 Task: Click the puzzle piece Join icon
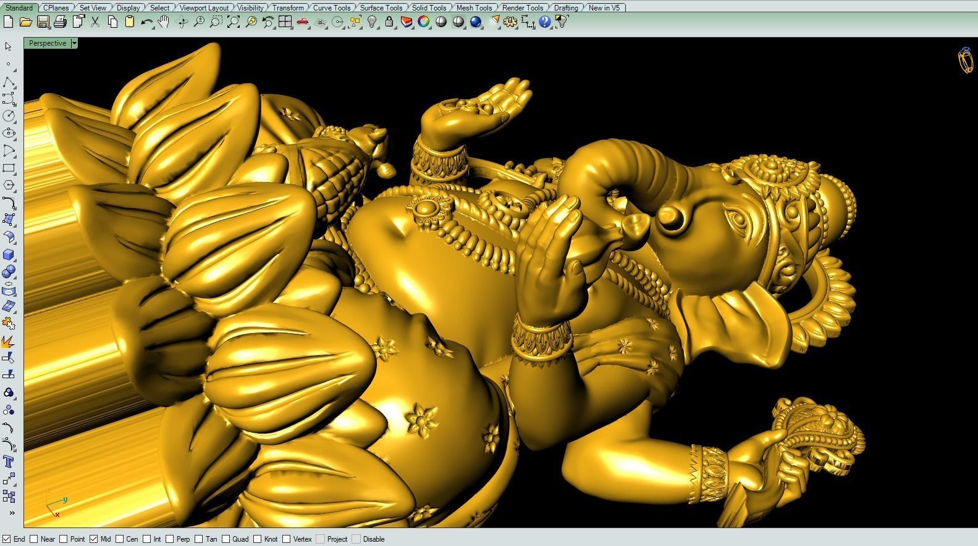[9, 323]
